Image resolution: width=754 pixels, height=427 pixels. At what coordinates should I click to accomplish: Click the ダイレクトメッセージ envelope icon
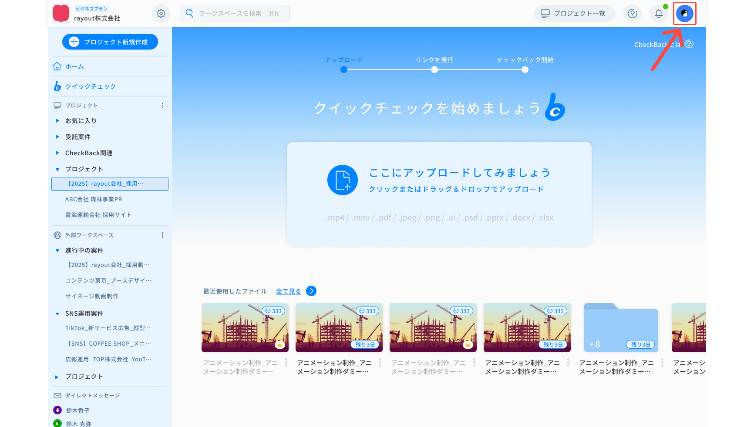[57, 396]
